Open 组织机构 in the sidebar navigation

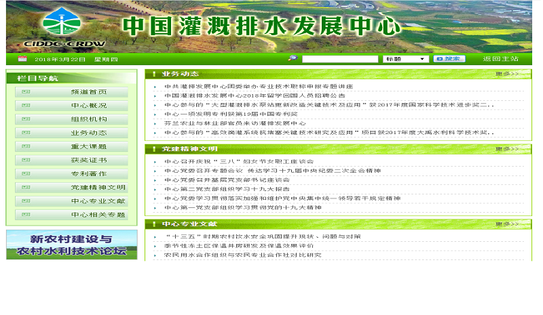88,119
